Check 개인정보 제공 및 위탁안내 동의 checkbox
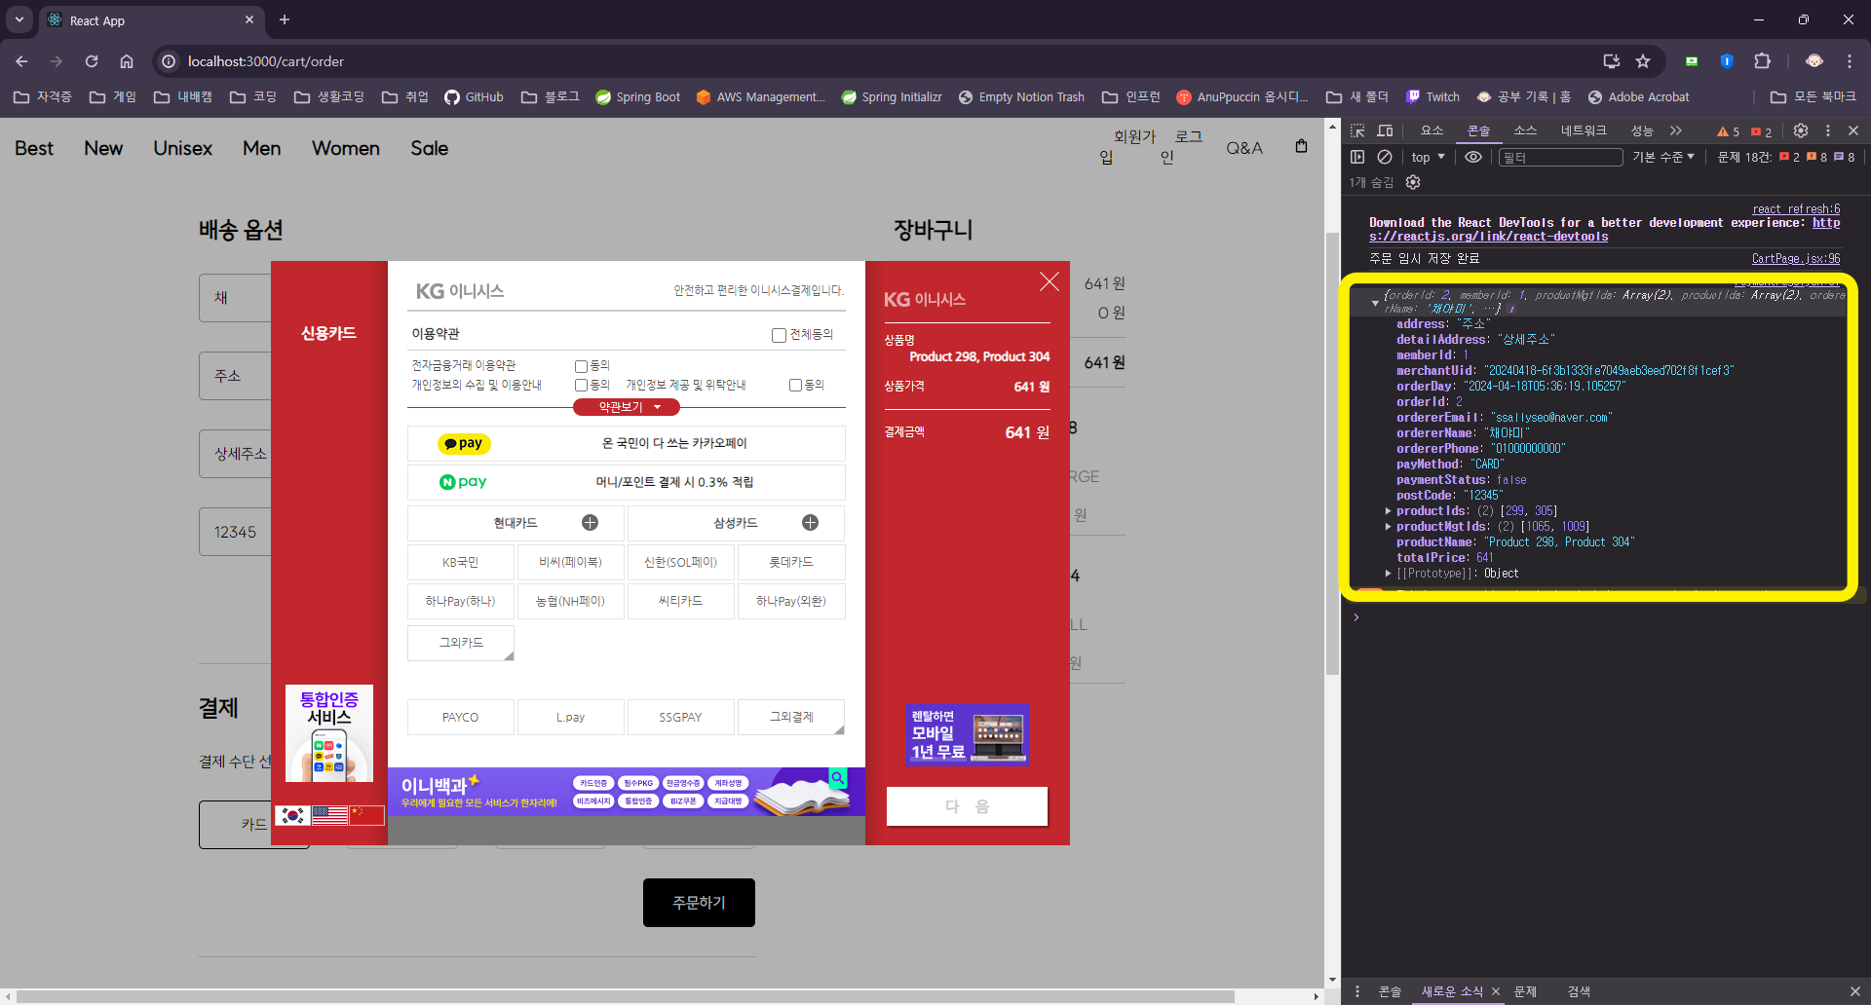This screenshot has height=1005, width=1871. point(795,386)
